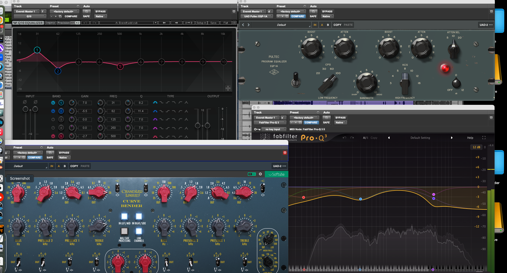This screenshot has width=507, height=273.
Task: Open FabFilter Pro-Q 3 plugin selector dropdown
Action: coord(270,123)
